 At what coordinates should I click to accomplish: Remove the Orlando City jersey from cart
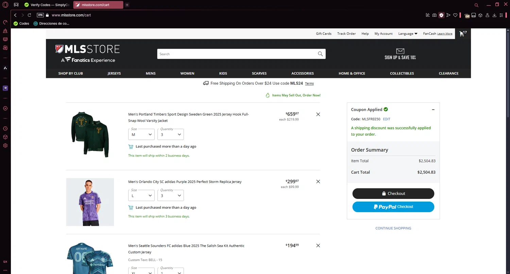click(318, 182)
